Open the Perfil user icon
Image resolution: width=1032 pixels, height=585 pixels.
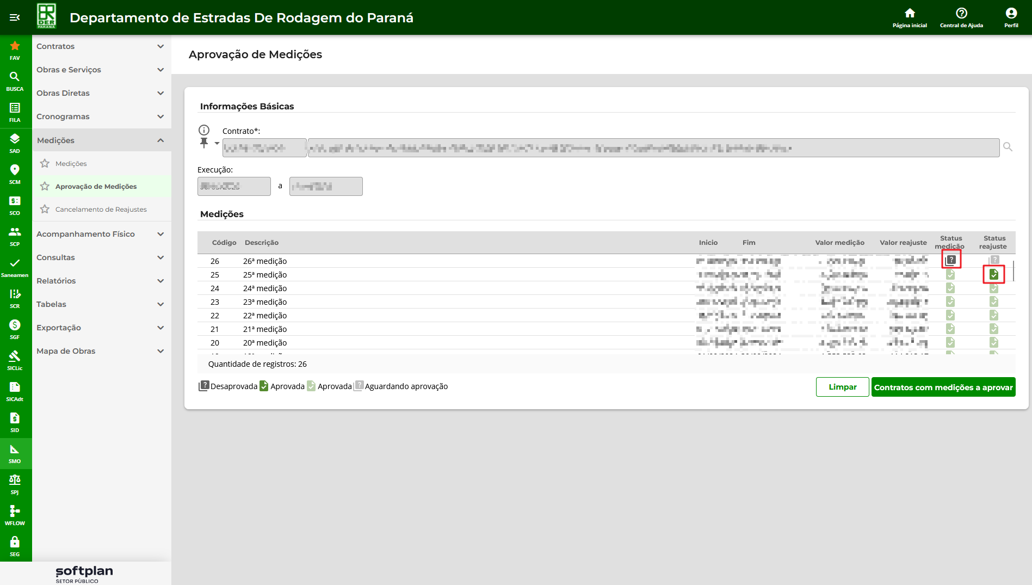pyautogui.click(x=1011, y=14)
